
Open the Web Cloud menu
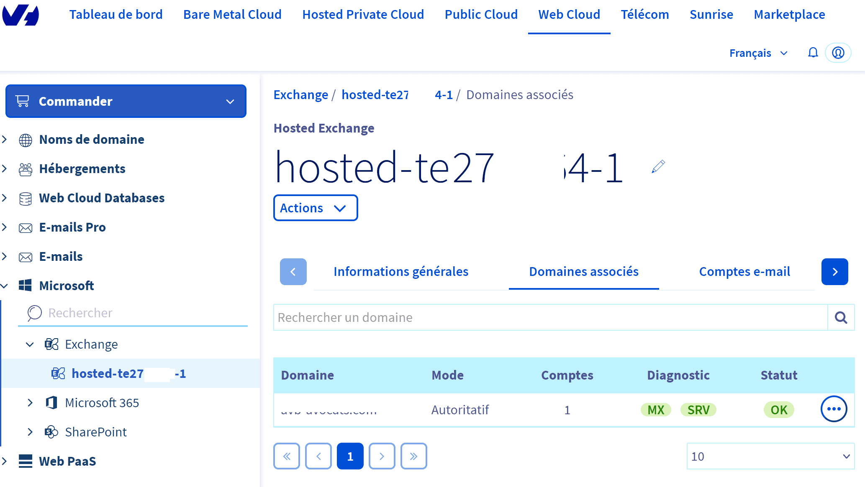click(x=569, y=15)
